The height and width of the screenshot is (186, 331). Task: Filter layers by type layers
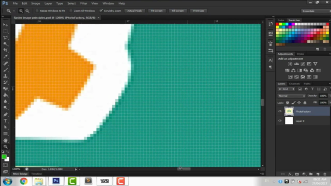tap(312, 89)
